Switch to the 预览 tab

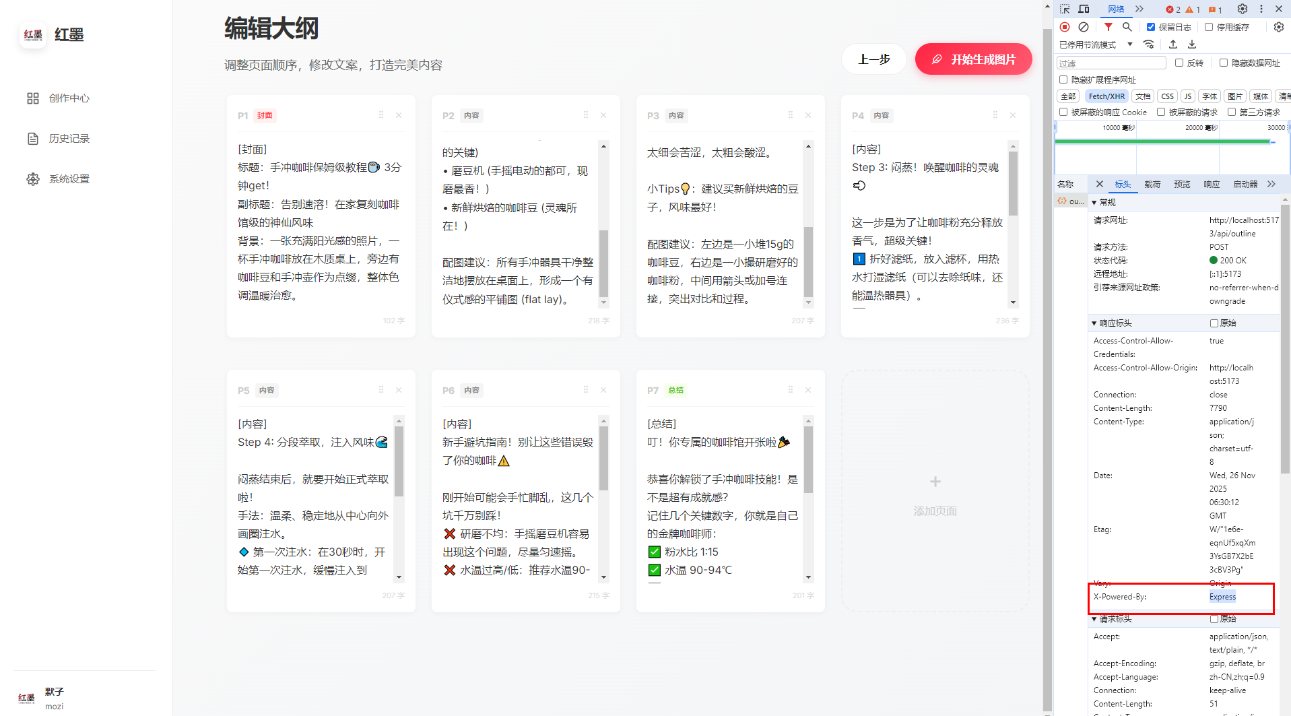[x=1182, y=184]
